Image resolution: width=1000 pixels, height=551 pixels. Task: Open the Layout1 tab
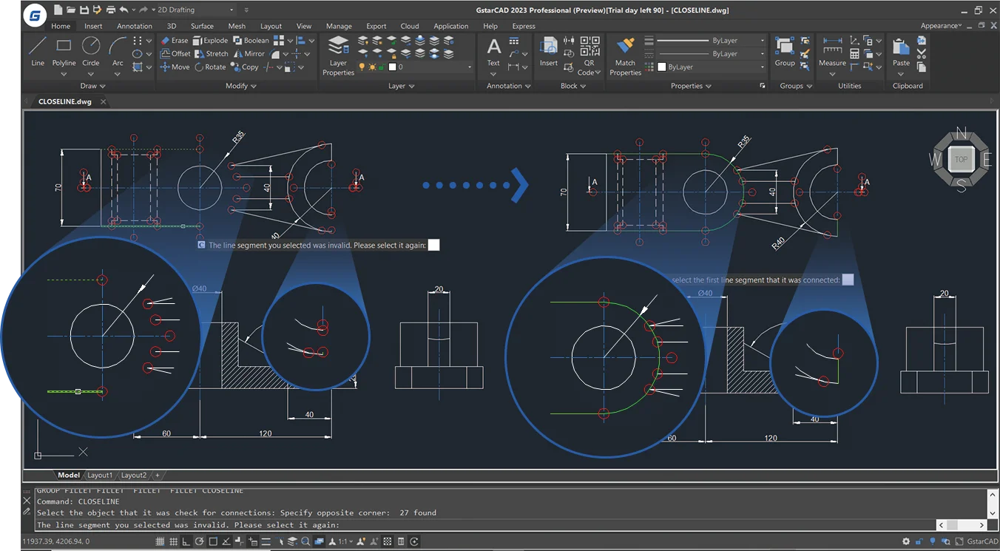coord(100,475)
